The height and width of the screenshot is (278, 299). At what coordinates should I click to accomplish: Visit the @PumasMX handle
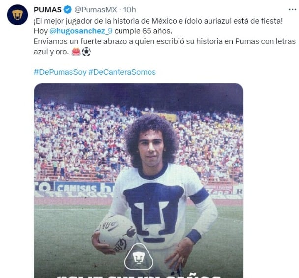tap(95, 9)
